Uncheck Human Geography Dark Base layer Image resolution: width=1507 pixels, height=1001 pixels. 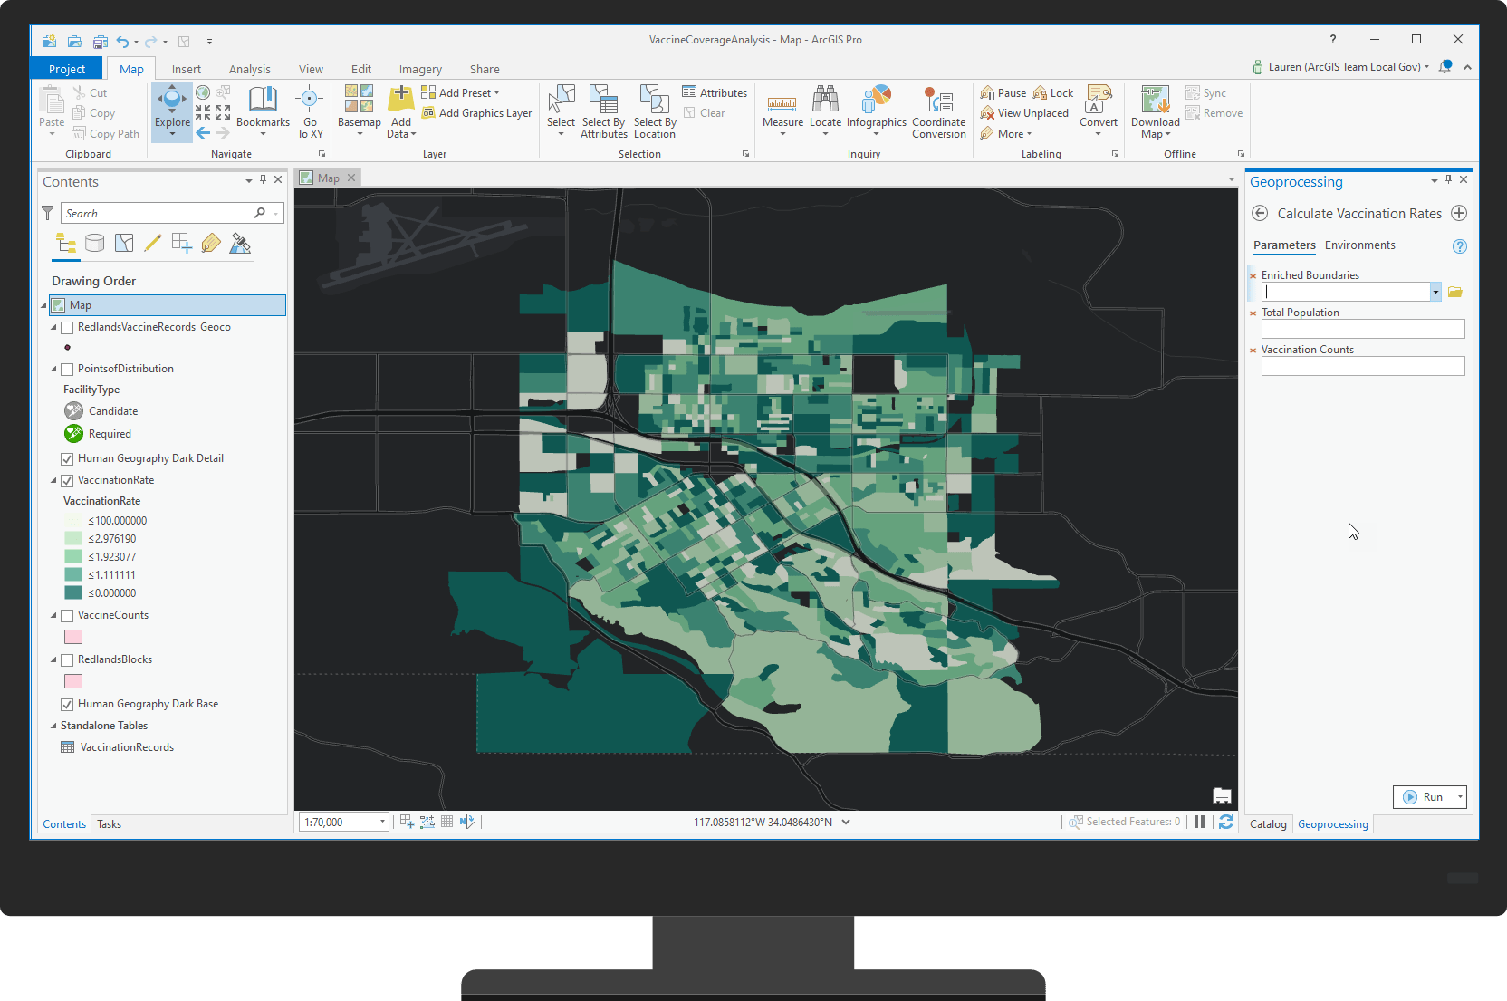(67, 705)
